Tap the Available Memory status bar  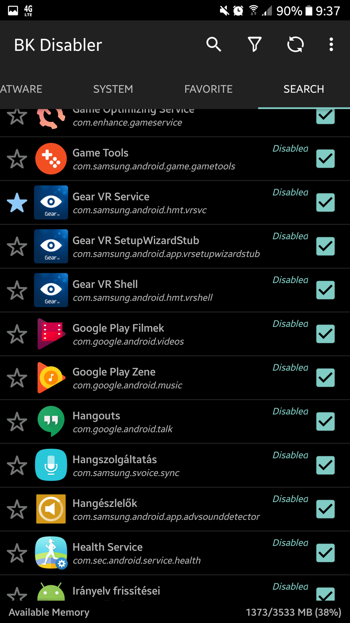click(x=175, y=612)
